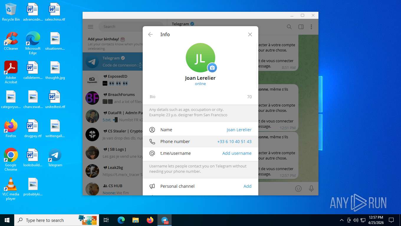
Task: Open the Phone number row
Action: coord(200,142)
